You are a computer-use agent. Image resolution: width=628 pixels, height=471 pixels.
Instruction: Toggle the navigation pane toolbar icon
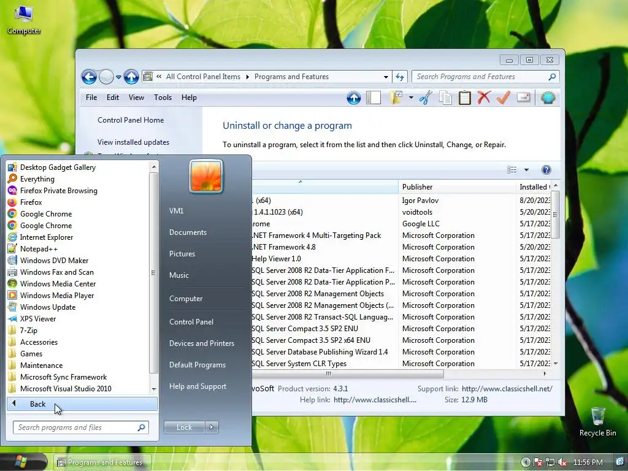373,98
